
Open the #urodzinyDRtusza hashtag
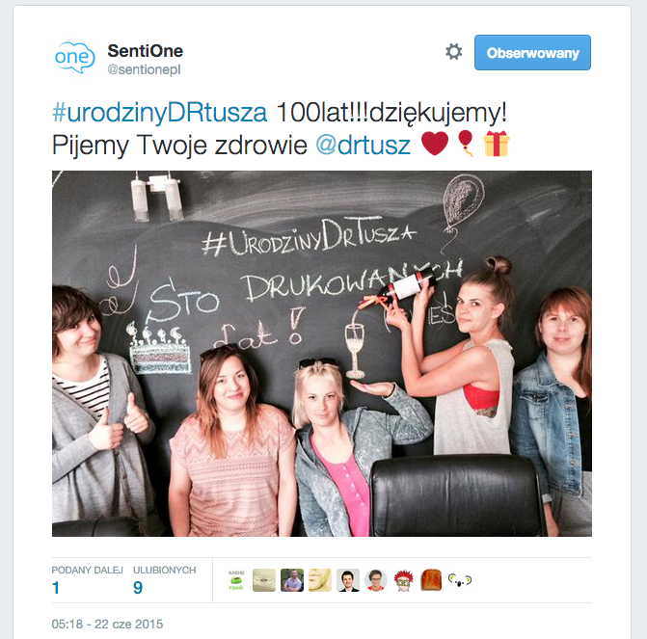[x=159, y=113]
